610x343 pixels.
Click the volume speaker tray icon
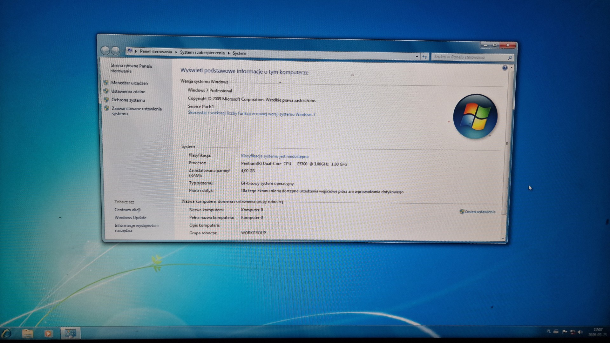coord(580,332)
